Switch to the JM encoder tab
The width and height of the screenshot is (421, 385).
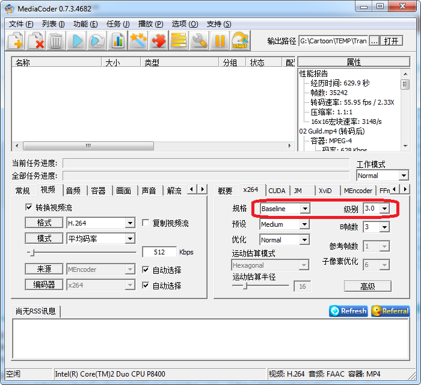pos(298,191)
